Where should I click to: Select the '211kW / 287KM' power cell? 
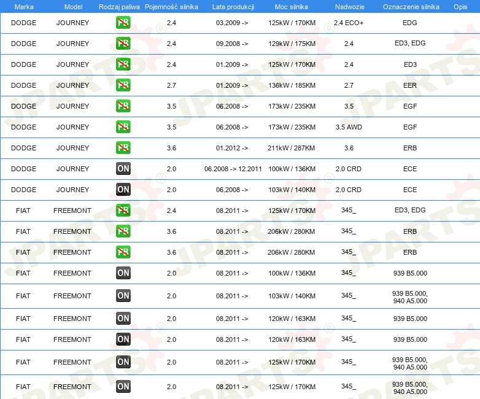coord(291,148)
